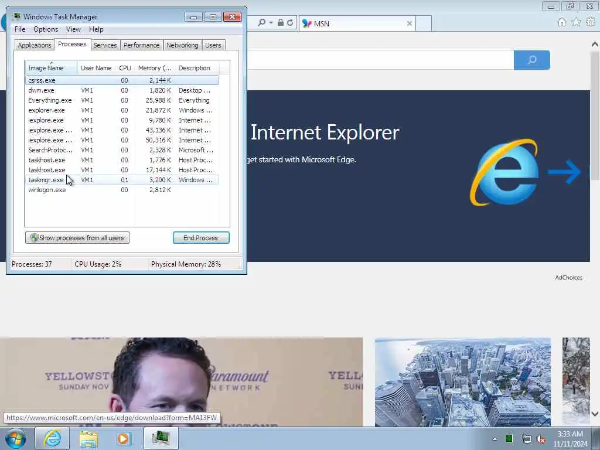Open the Yellowstone news story thumbnail

tap(182, 382)
